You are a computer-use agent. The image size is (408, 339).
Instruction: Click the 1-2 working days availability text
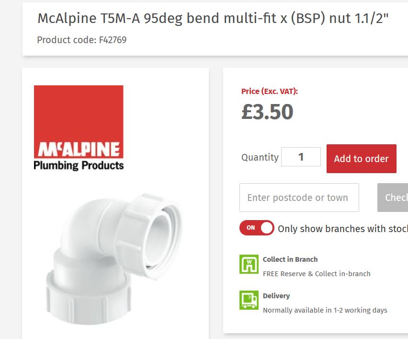point(325,310)
